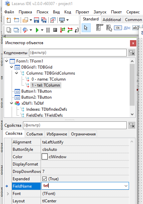This screenshot has width=143, height=204.
Task: Open the build mode dropdown arrow
Action: [x=31, y=30]
